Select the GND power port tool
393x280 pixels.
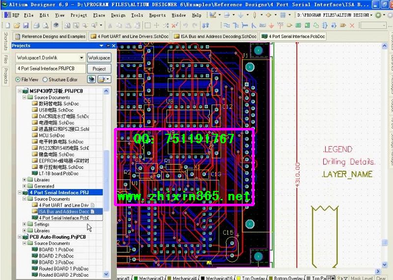pyautogui.click(x=272, y=26)
